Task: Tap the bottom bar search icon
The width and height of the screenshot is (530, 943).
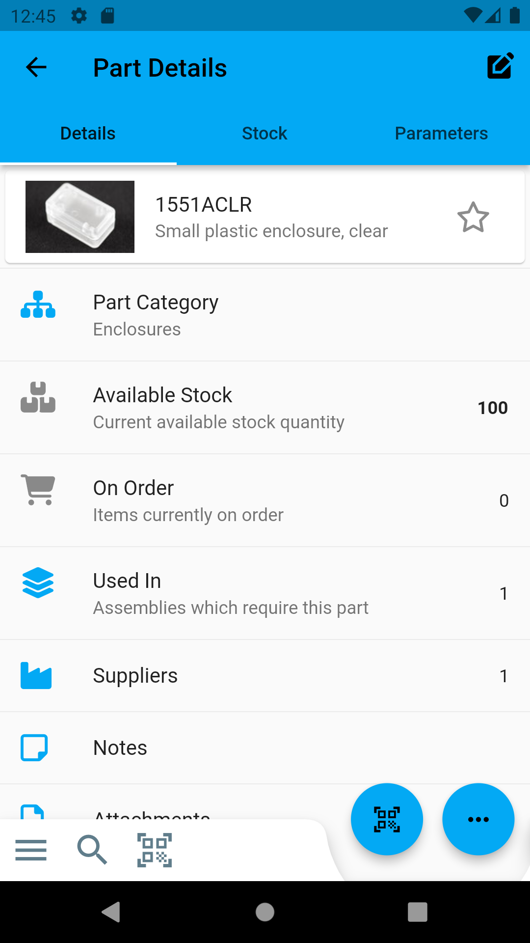Action: click(92, 850)
